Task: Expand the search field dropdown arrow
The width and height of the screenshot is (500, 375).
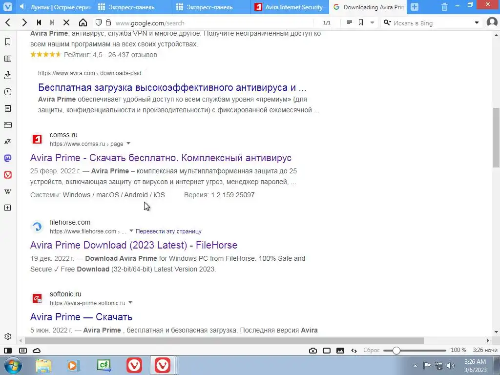Action: click(x=477, y=22)
